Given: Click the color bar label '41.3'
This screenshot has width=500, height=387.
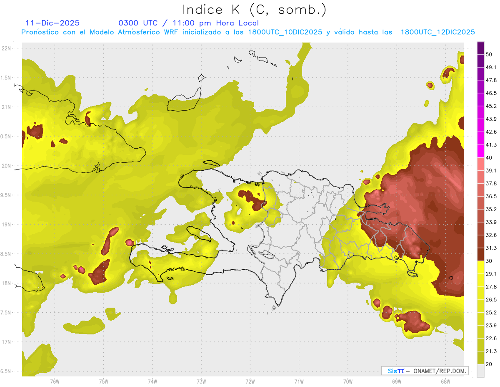Looking at the screenshot, I should coord(491,145).
